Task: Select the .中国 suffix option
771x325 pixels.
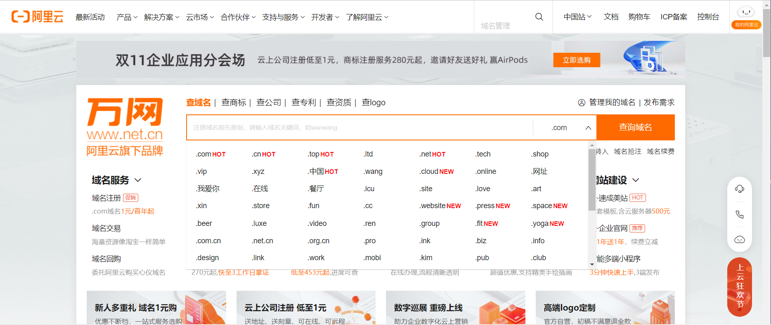Action: [323, 171]
